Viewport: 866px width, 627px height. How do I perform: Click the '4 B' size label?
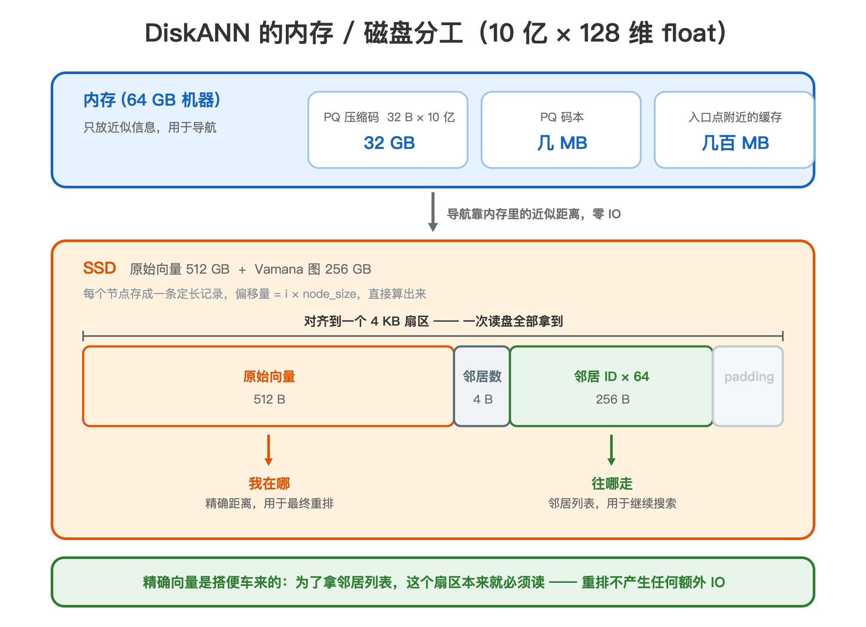coord(483,399)
